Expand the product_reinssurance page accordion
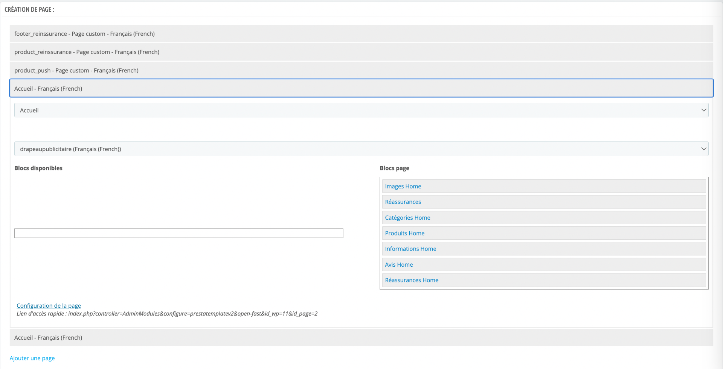Screen dimensions: 723x369 pyautogui.click(x=361, y=52)
